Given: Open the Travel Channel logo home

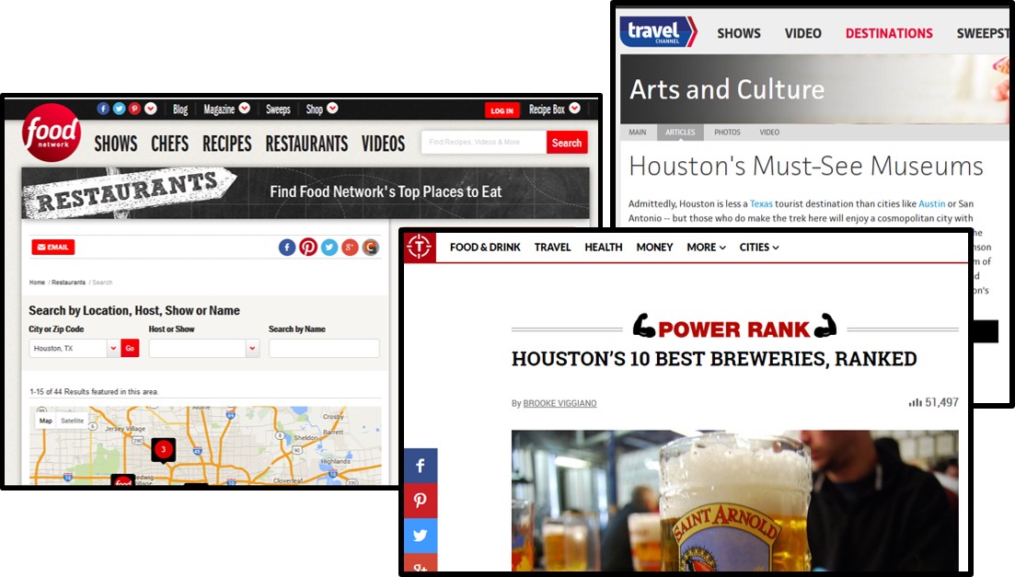Looking at the screenshot, I should click(658, 32).
